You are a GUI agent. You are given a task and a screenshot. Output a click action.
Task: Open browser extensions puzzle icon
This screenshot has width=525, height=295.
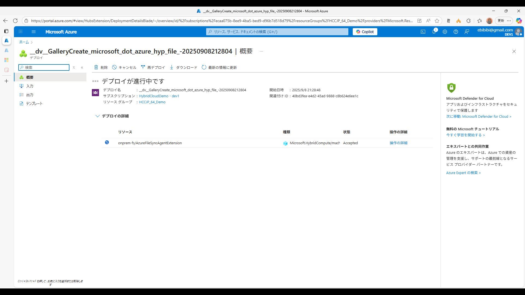[469, 21]
